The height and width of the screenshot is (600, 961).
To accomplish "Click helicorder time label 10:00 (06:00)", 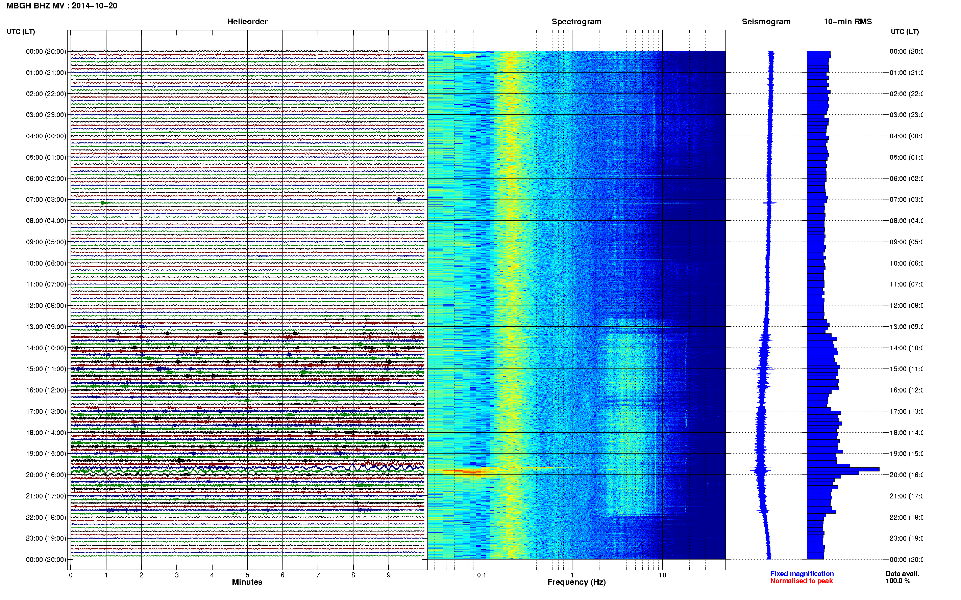I will [x=46, y=264].
